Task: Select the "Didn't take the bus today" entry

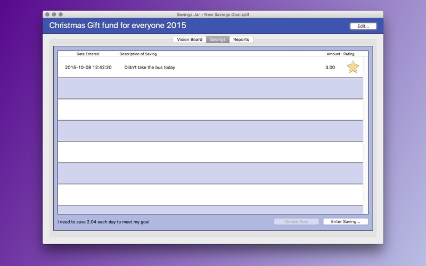Action: (x=150, y=68)
